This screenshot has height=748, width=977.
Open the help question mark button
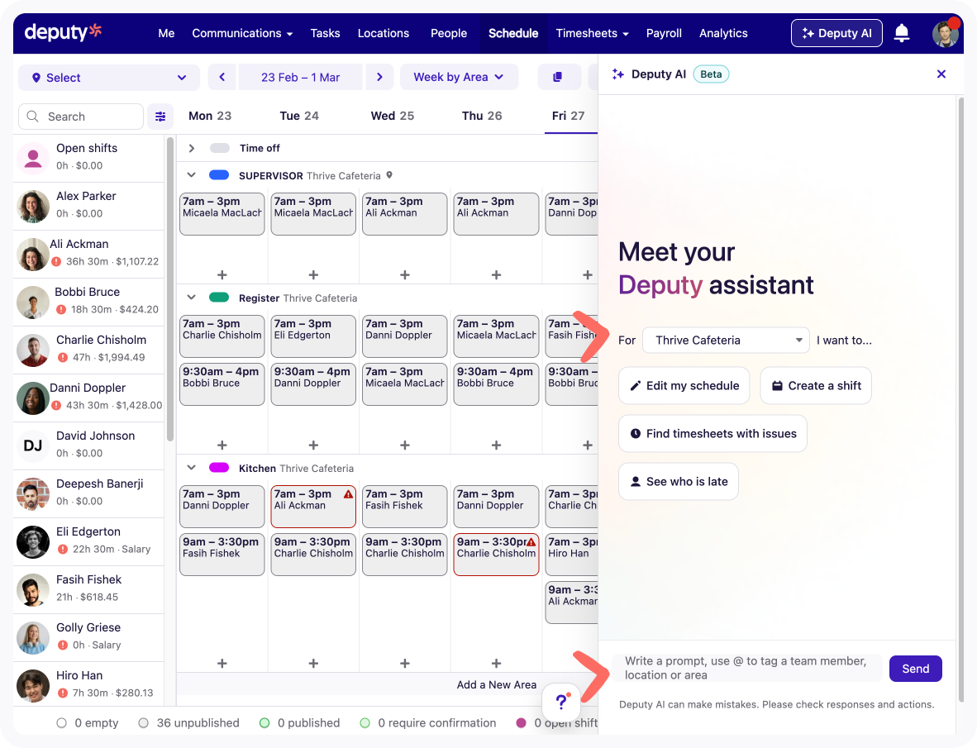point(561,702)
